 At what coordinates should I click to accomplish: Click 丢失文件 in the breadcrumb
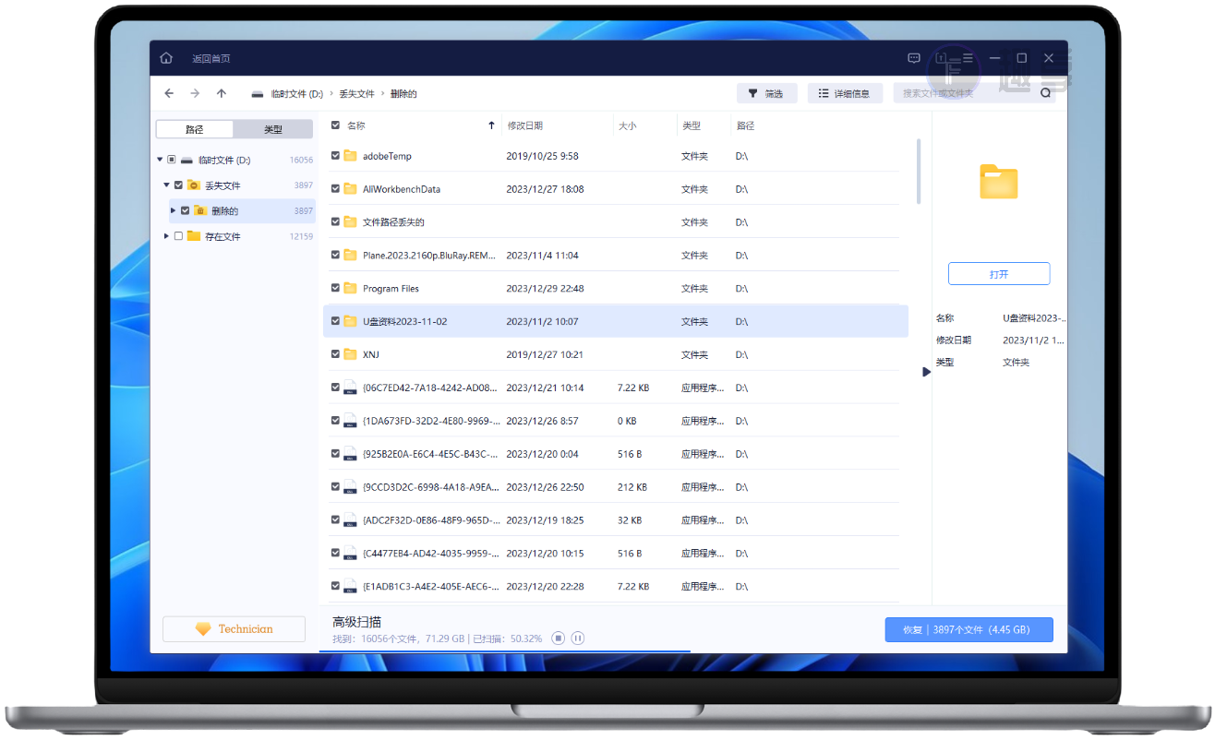tap(357, 94)
